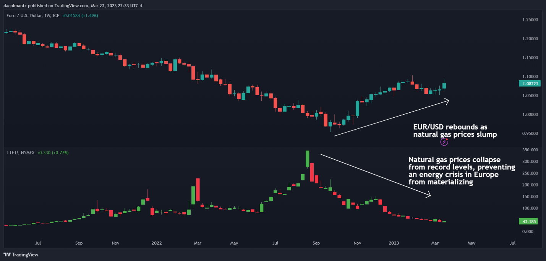Select the upward white arrow on EUR/USD chart
This screenshot has height=261, width=546.
coord(391,118)
